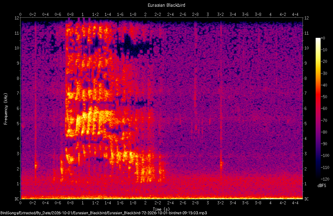Click the '-100' color scale value
Screen dimensions: 333x216
(x=325, y=156)
